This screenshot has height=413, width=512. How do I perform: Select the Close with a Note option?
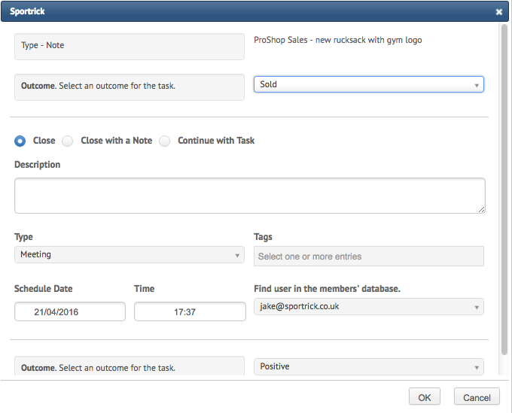pyautogui.click(x=68, y=141)
